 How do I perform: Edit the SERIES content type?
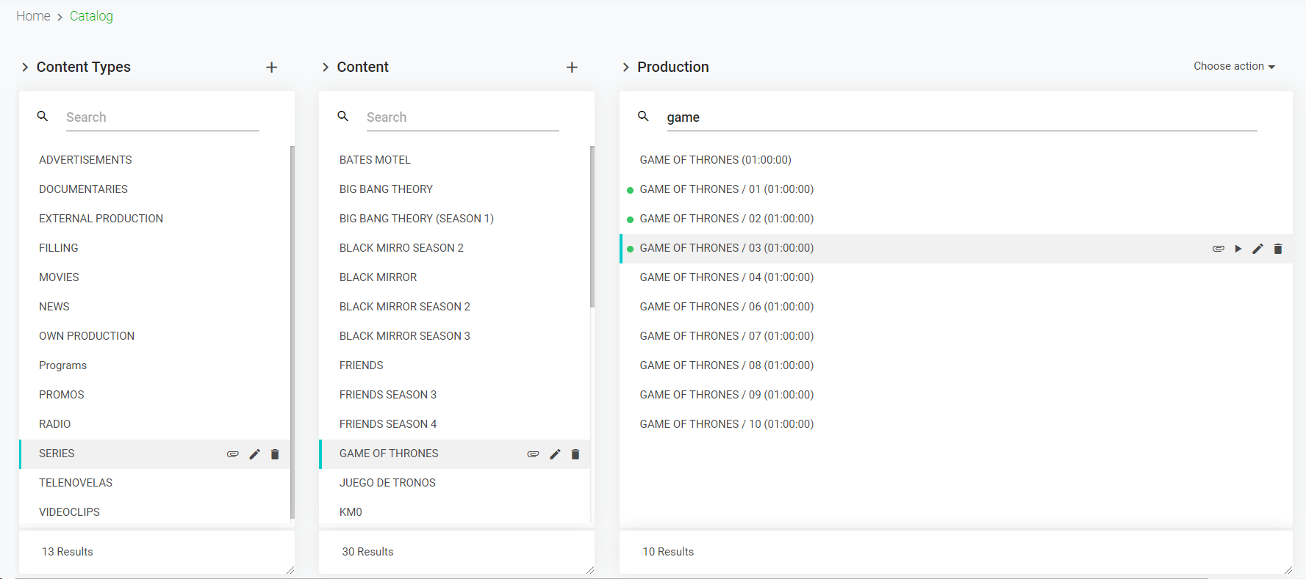pos(254,454)
